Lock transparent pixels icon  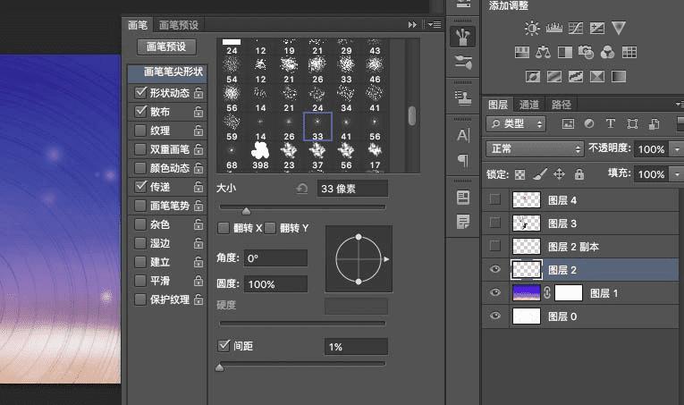(520, 175)
